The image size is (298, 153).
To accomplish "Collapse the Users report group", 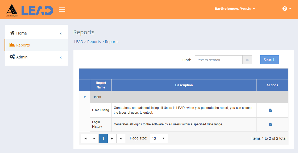I will pos(84,97).
